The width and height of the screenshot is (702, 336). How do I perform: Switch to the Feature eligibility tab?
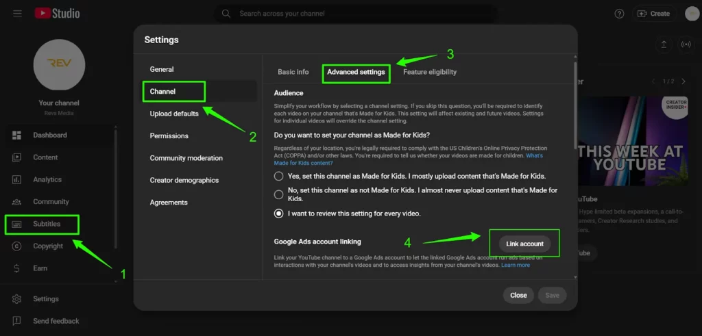tap(430, 72)
